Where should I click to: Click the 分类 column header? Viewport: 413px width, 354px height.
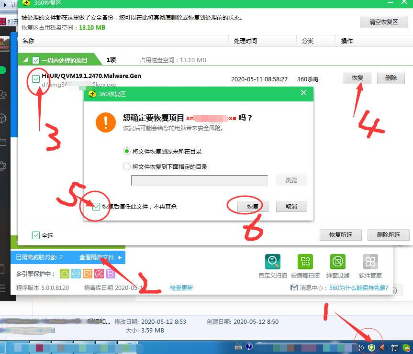coord(307,41)
